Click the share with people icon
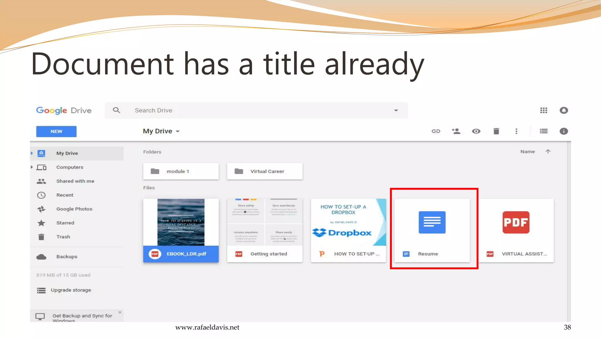The width and height of the screenshot is (601, 338). click(x=456, y=131)
